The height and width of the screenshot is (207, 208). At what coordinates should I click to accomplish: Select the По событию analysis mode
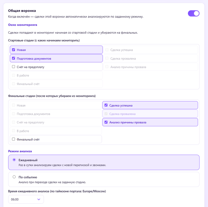(14, 177)
